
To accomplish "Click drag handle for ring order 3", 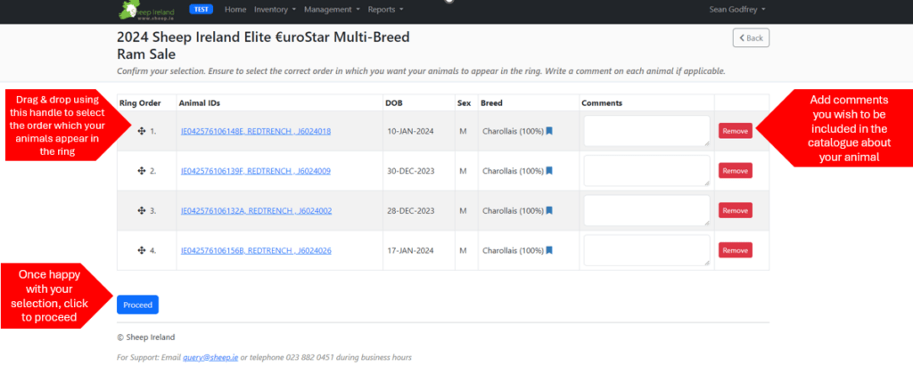I will [x=142, y=211].
